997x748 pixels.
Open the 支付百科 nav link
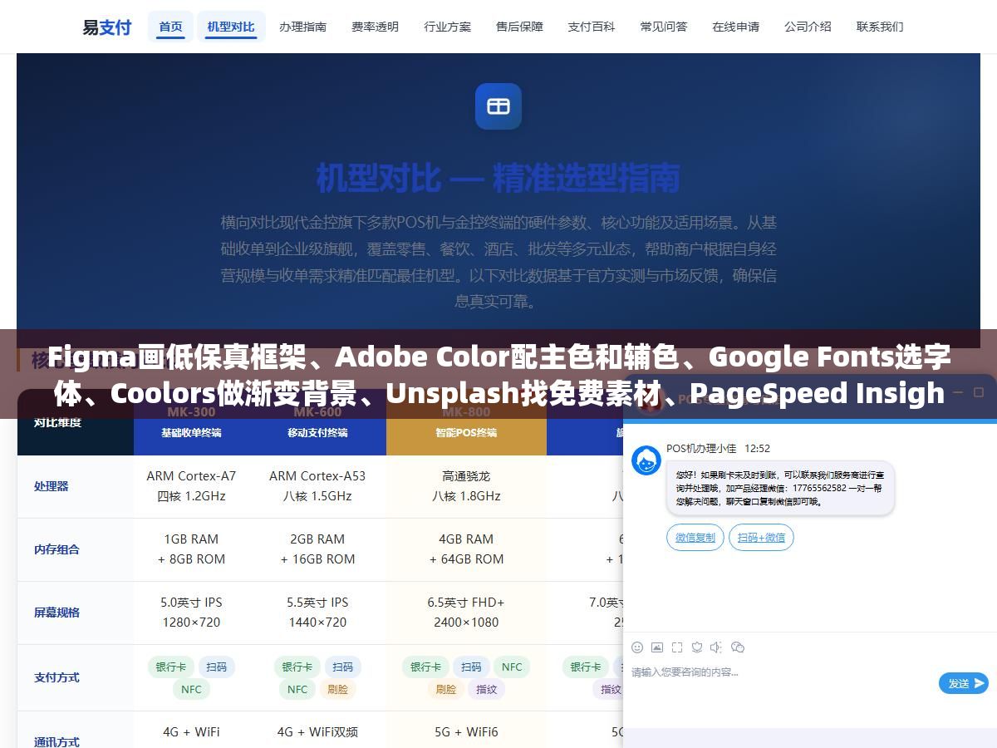point(592,27)
